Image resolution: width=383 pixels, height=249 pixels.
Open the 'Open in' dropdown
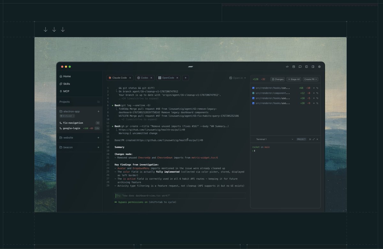click(238, 78)
